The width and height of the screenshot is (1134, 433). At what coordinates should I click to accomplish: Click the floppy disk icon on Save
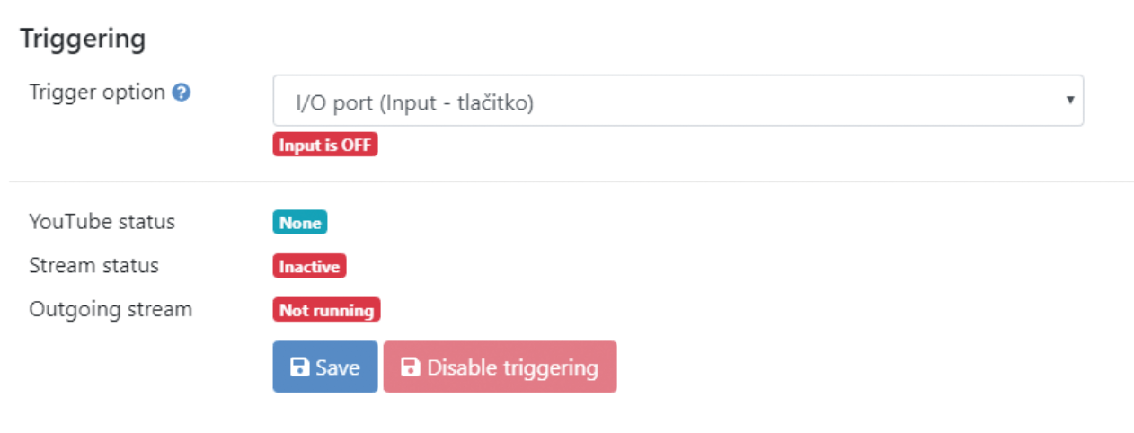pyautogui.click(x=300, y=367)
